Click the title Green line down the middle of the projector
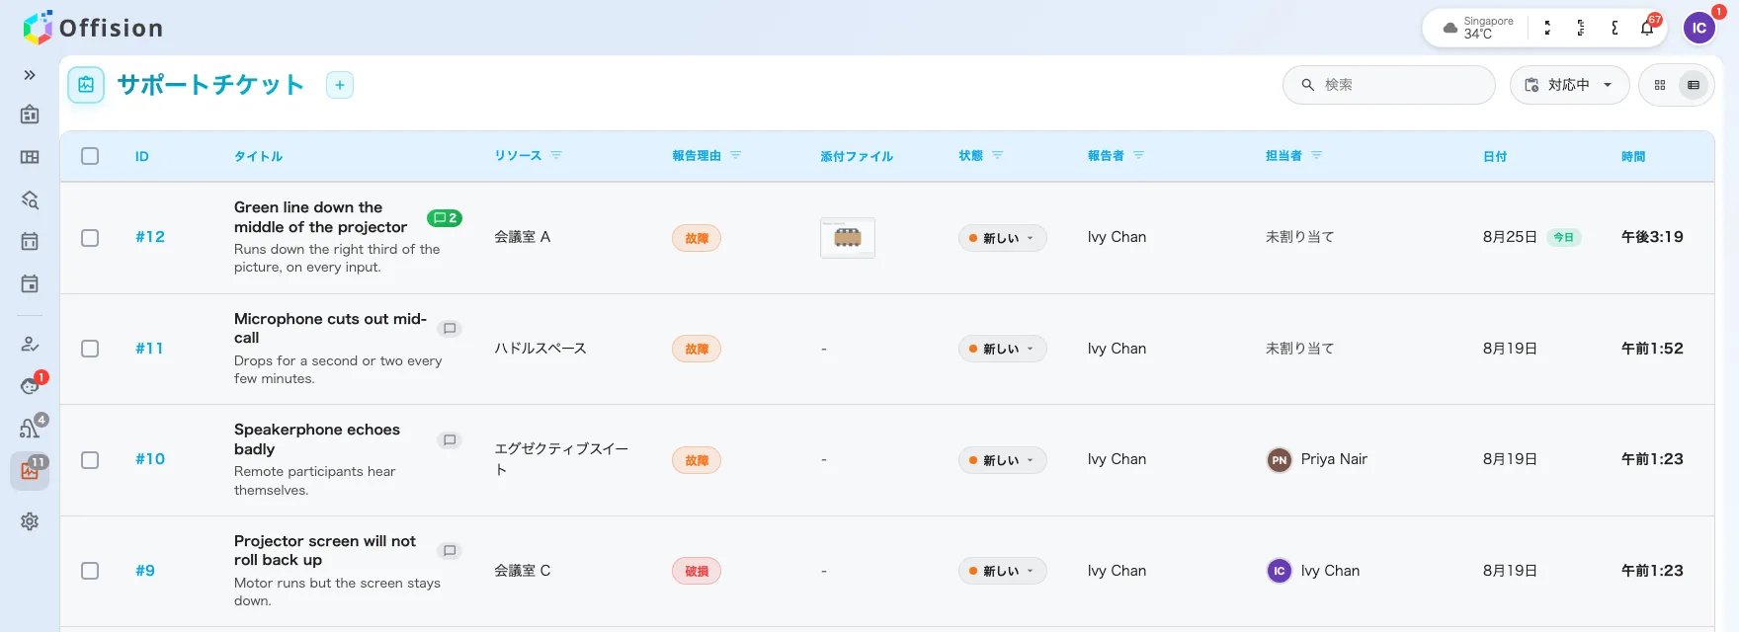 [320, 217]
